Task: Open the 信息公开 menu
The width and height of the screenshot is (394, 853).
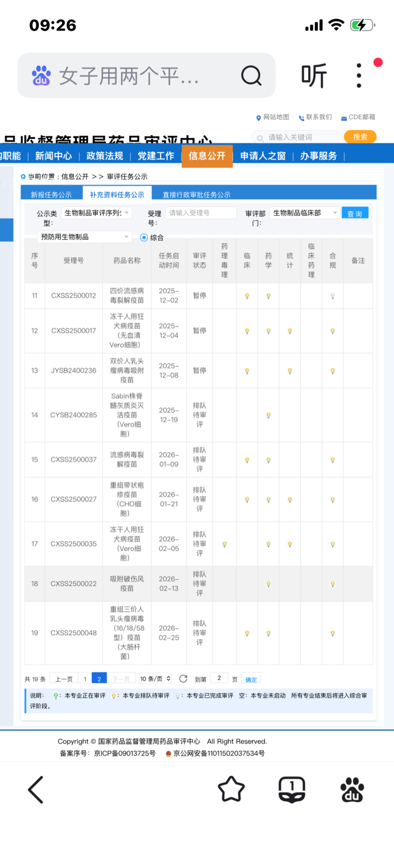Action: pyautogui.click(x=207, y=156)
